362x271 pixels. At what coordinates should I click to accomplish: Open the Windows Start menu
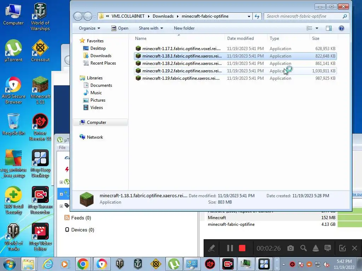tap(10, 264)
